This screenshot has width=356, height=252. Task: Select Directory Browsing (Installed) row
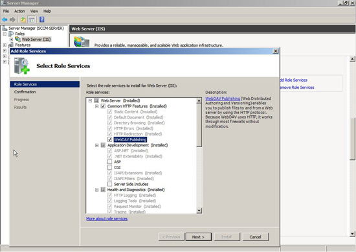point(139,122)
